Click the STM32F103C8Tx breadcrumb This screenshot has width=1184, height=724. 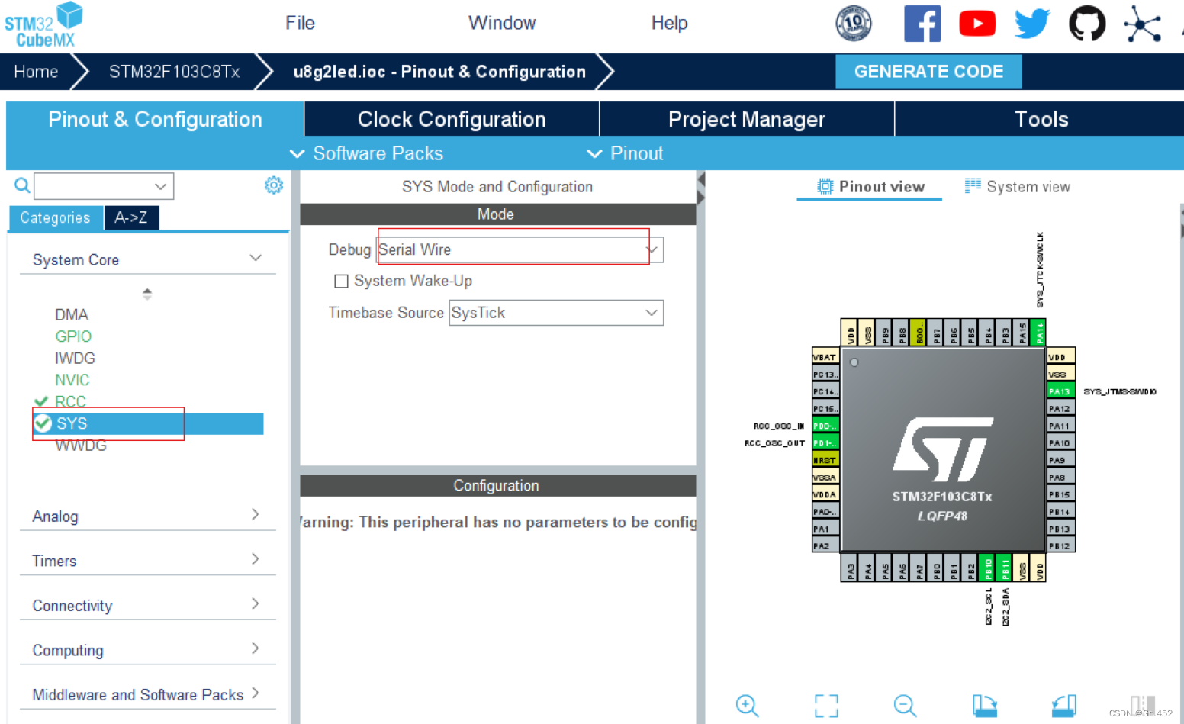coord(174,72)
